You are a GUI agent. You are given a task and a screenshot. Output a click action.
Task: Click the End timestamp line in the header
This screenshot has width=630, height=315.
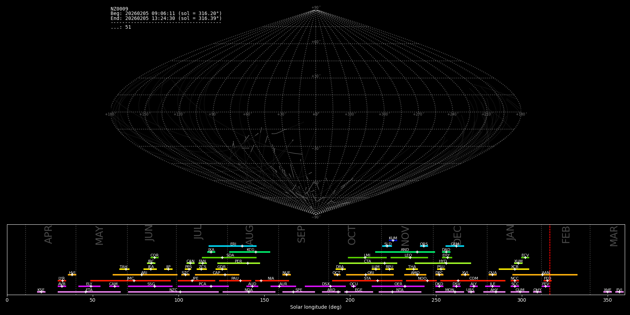(166, 18)
